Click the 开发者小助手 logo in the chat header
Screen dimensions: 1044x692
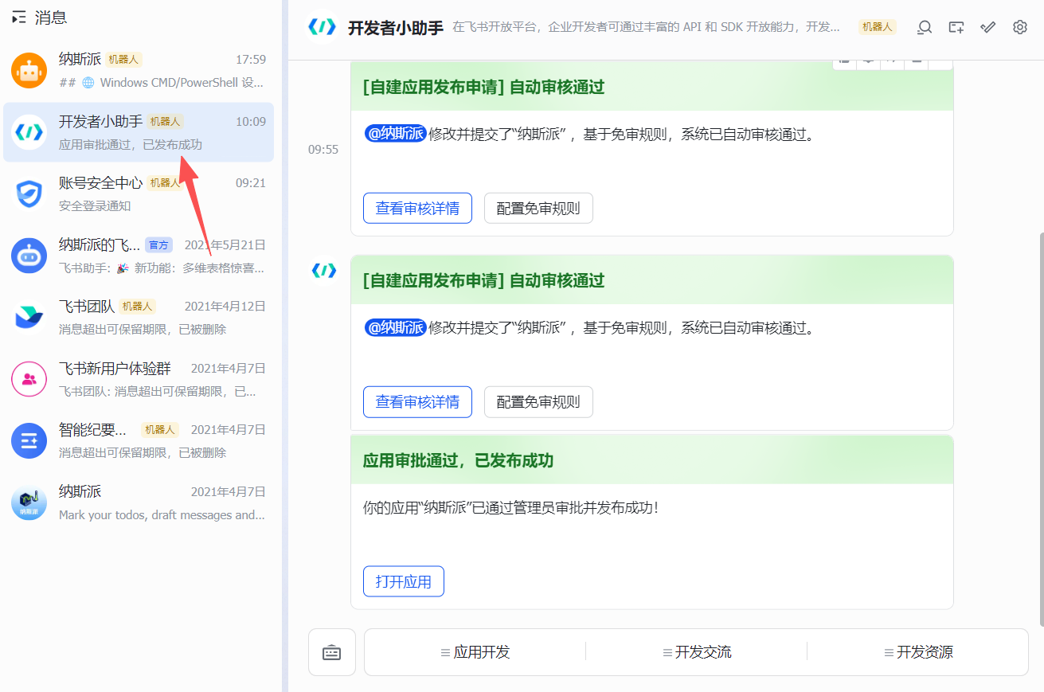323,27
